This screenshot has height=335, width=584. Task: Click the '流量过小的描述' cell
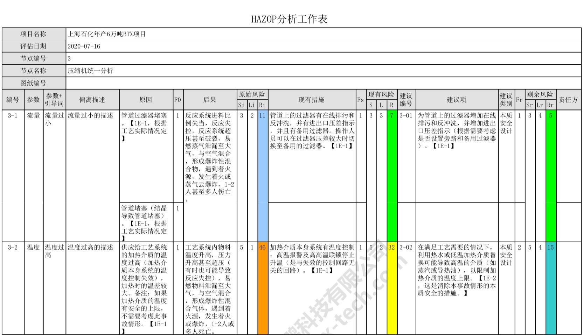click(x=92, y=176)
